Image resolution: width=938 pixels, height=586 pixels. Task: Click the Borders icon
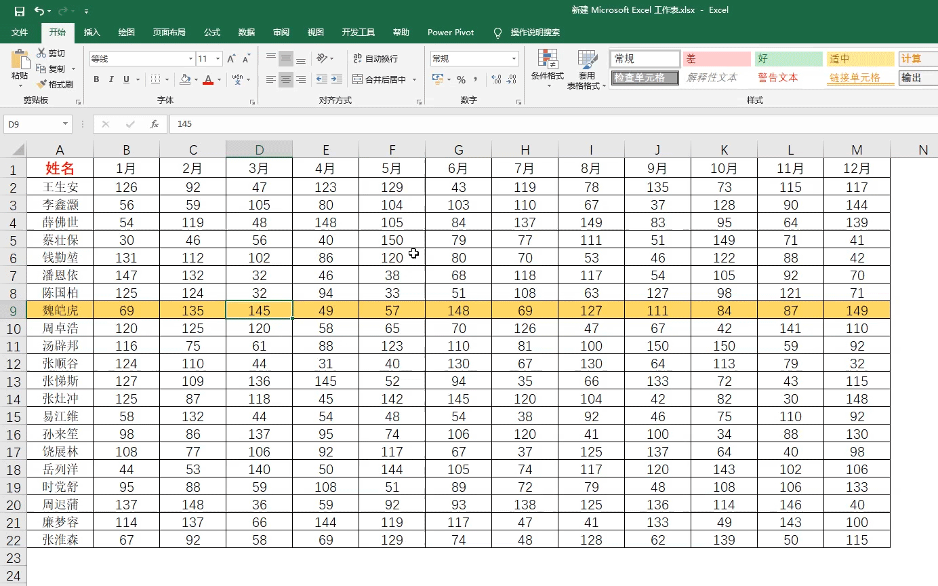pos(155,79)
